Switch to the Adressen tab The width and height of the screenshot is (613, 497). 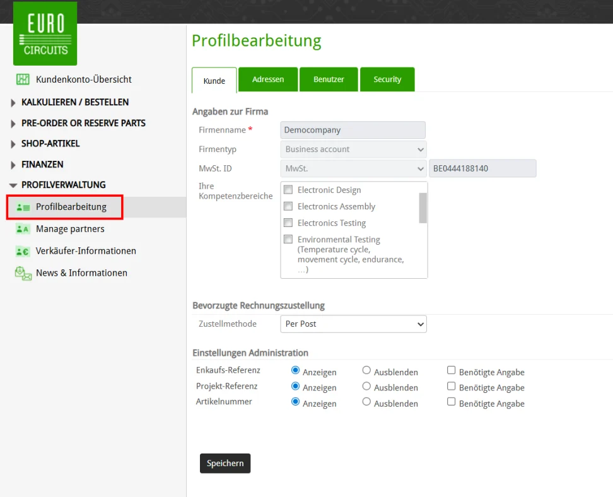pos(267,79)
